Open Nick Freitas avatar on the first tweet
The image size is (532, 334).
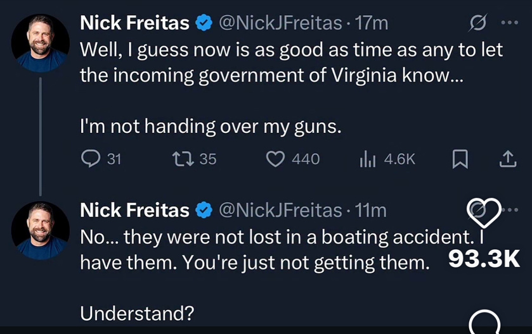point(40,42)
